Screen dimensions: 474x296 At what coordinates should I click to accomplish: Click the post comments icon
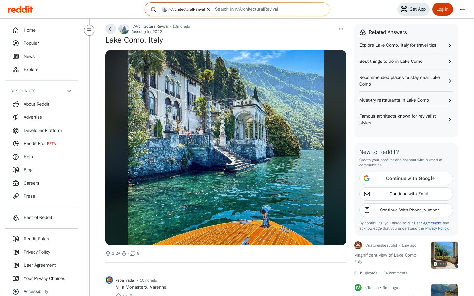pyautogui.click(x=133, y=253)
